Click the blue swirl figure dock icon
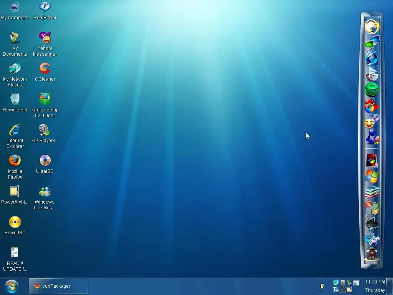Viewport: 393px width, 295px height. point(372,239)
